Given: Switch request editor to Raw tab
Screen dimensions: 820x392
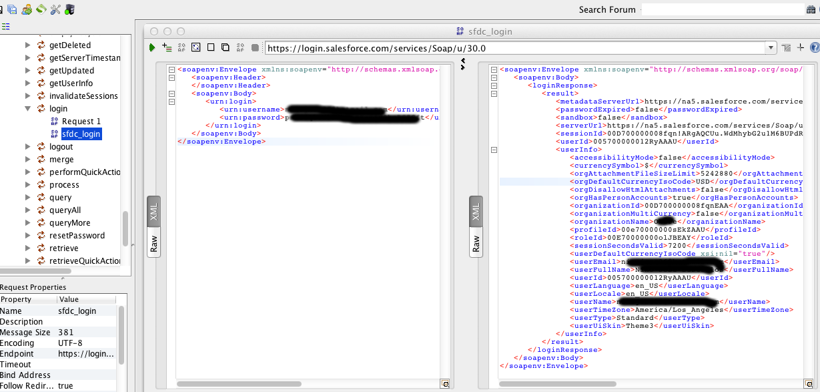Looking at the screenshot, I should tap(154, 243).
